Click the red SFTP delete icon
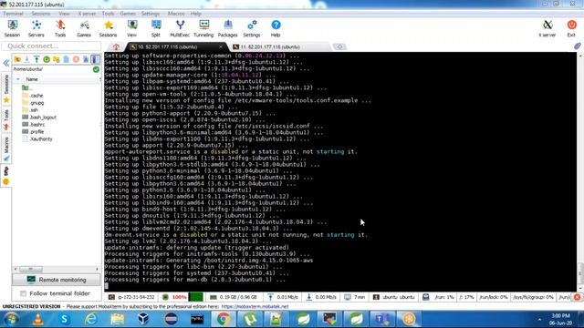The image size is (584, 328). point(76,59)
